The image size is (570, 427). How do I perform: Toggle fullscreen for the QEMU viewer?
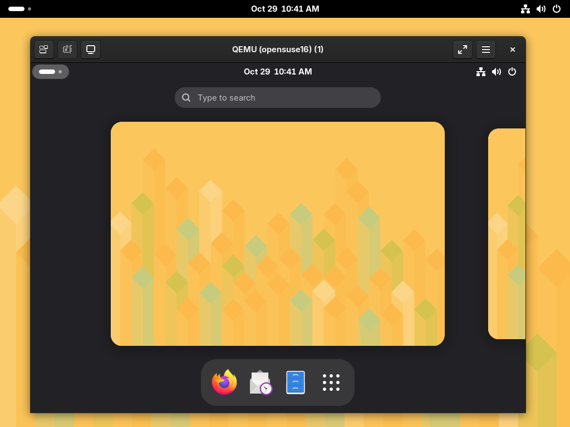click(463, 49)
